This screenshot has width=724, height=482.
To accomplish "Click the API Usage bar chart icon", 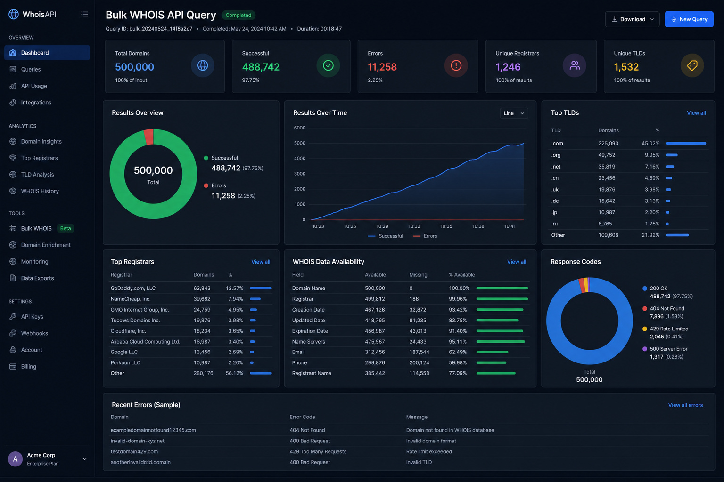I will (x=13, y=86).
